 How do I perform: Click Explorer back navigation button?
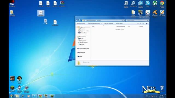tap(77, 20)
